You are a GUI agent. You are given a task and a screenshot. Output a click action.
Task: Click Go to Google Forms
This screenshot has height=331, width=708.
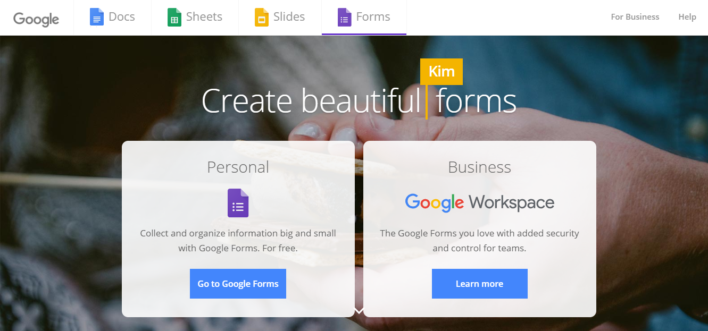[238, 283]
